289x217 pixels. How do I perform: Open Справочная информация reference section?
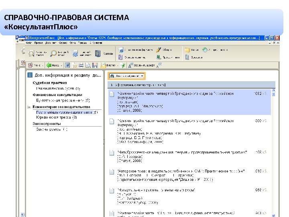coord(135,50)
